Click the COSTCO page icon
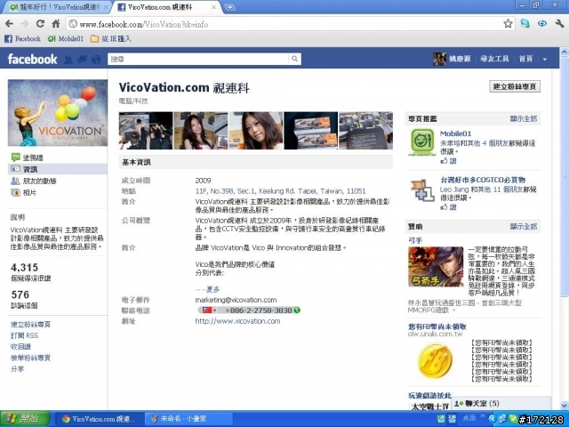The image size is (569, 427). tap(422, 190)
